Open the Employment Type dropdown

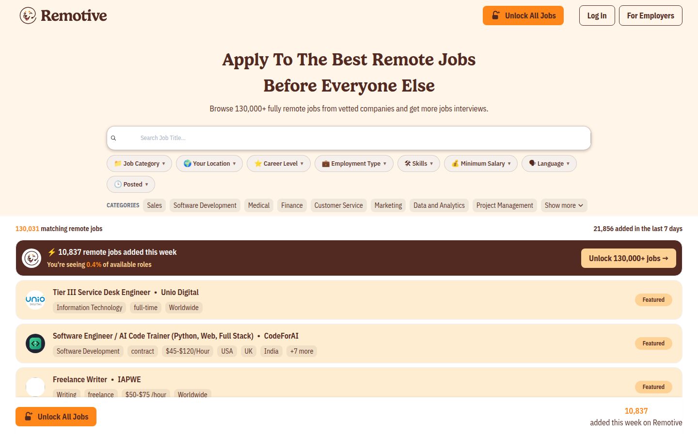[354, 164]
